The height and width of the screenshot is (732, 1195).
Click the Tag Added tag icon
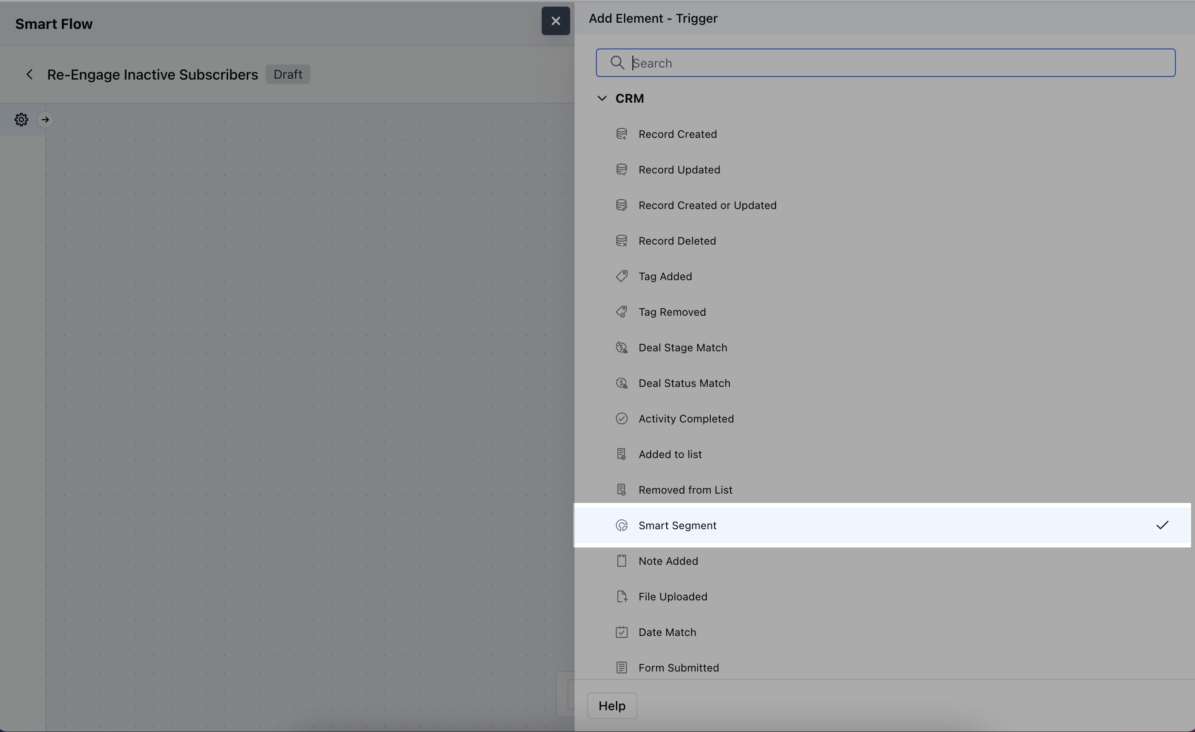click(x=621, y=277)
